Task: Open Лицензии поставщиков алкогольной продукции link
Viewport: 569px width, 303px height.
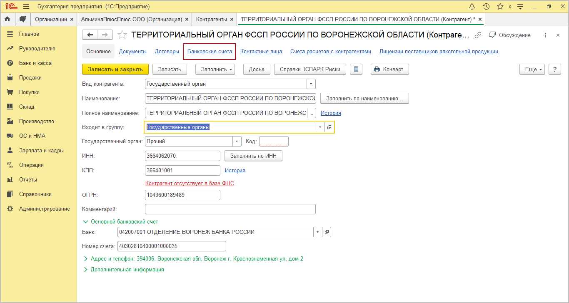Action: [439, 52]
